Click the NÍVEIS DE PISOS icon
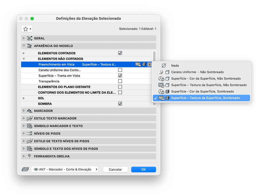This screenshot has height=194, width=265. click(29, 133)
